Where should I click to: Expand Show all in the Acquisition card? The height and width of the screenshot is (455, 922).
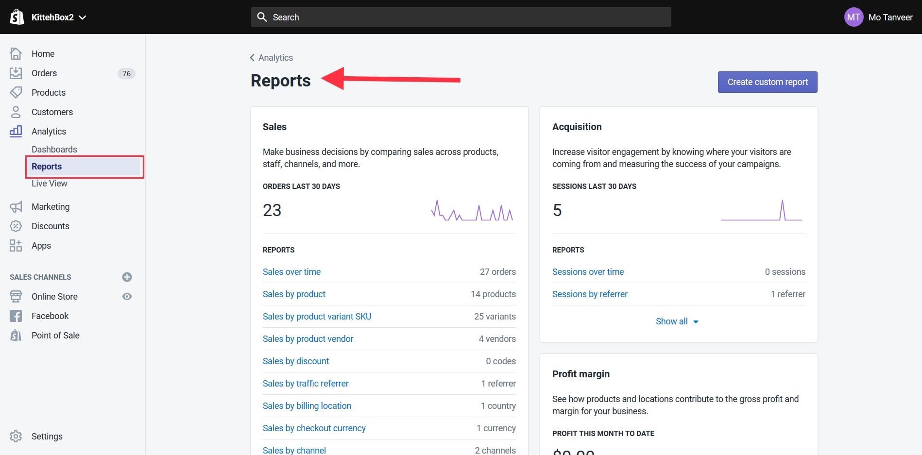coord(677,321)
